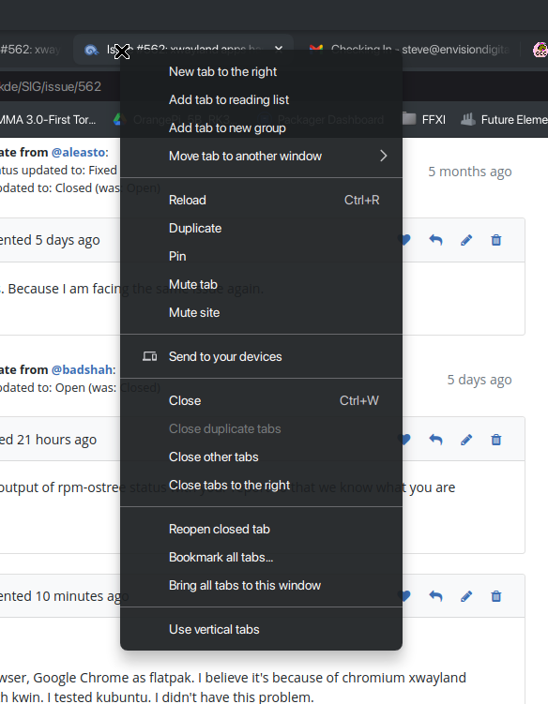This screenshot has width=548, height=704.
Task: Select New tab to the right
Action: [261, 71]
